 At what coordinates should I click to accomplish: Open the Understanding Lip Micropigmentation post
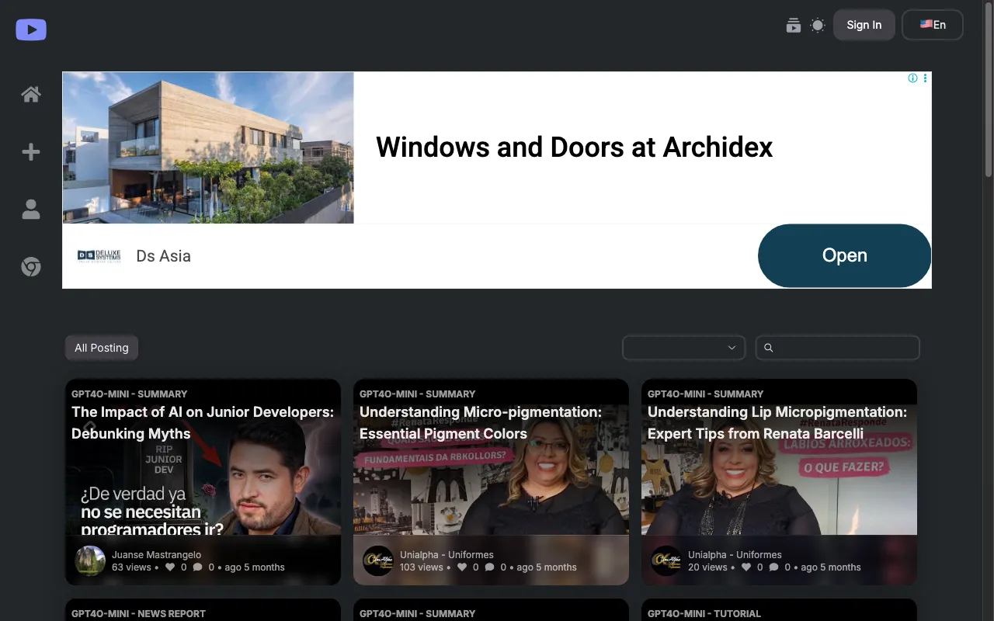(777, 422)
